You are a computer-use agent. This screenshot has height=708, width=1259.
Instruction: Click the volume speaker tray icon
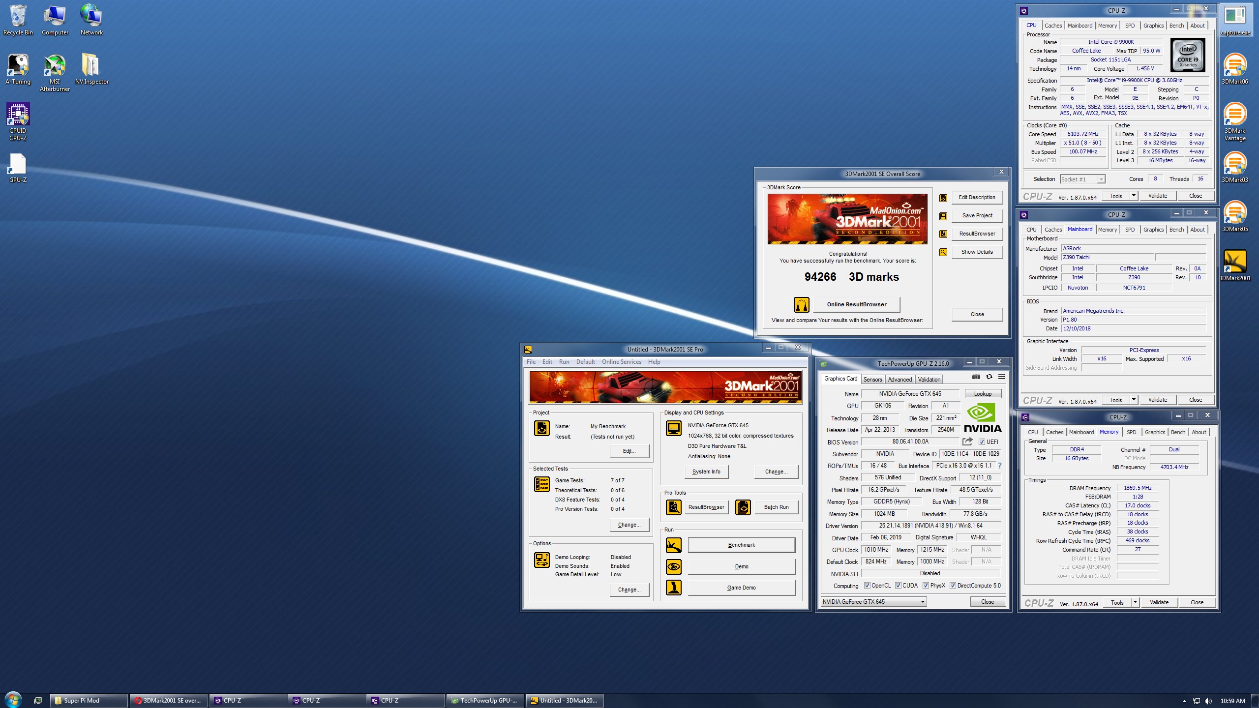coord(1208,701)
